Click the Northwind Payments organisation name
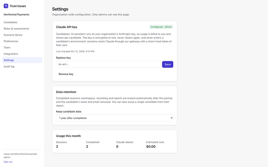 coord(16,15)
